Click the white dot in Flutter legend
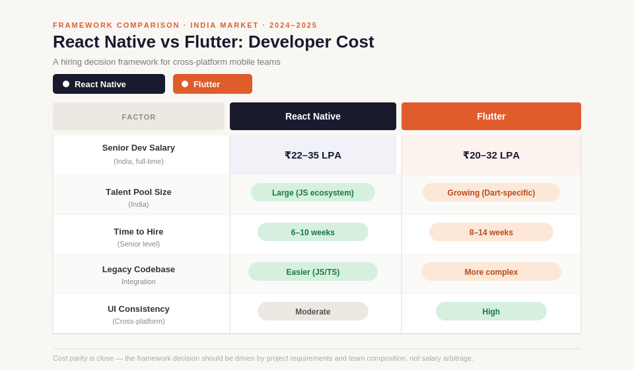634x370 pixels. [185, 84]
